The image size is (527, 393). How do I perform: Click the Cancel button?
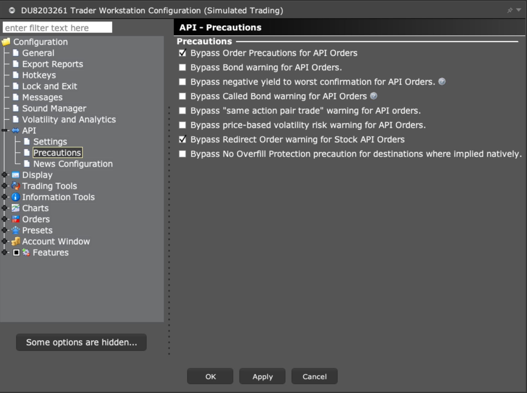[x=315, y=376]
